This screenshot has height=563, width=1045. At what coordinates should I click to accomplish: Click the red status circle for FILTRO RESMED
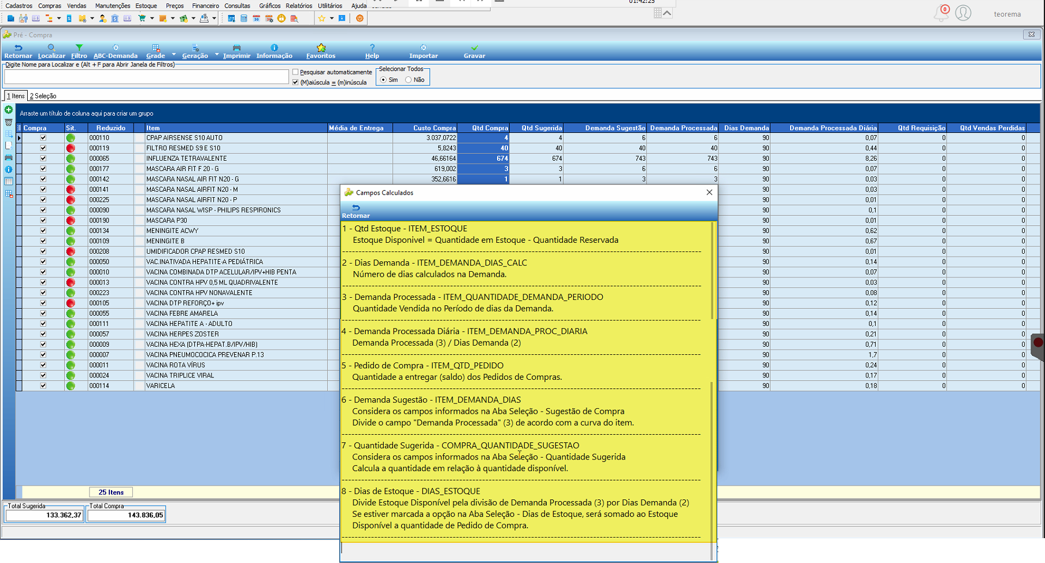(x=71, y=149)
